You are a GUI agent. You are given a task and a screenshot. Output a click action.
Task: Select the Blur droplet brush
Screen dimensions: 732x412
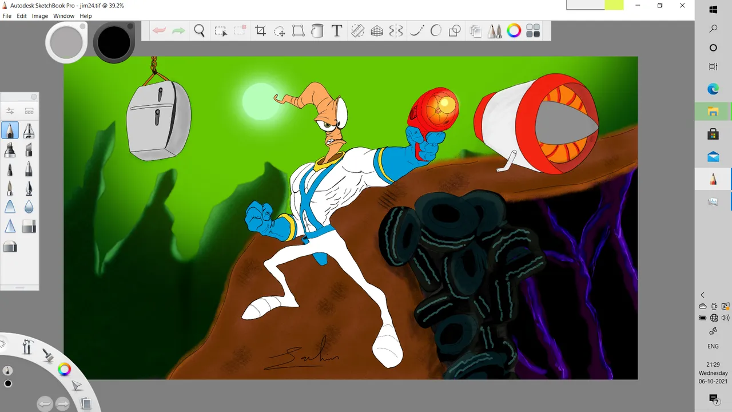click(29, 207)
